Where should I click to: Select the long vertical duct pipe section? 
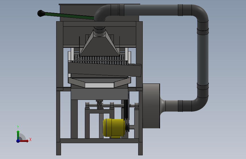pyautogui.click(x=203, y=59)
